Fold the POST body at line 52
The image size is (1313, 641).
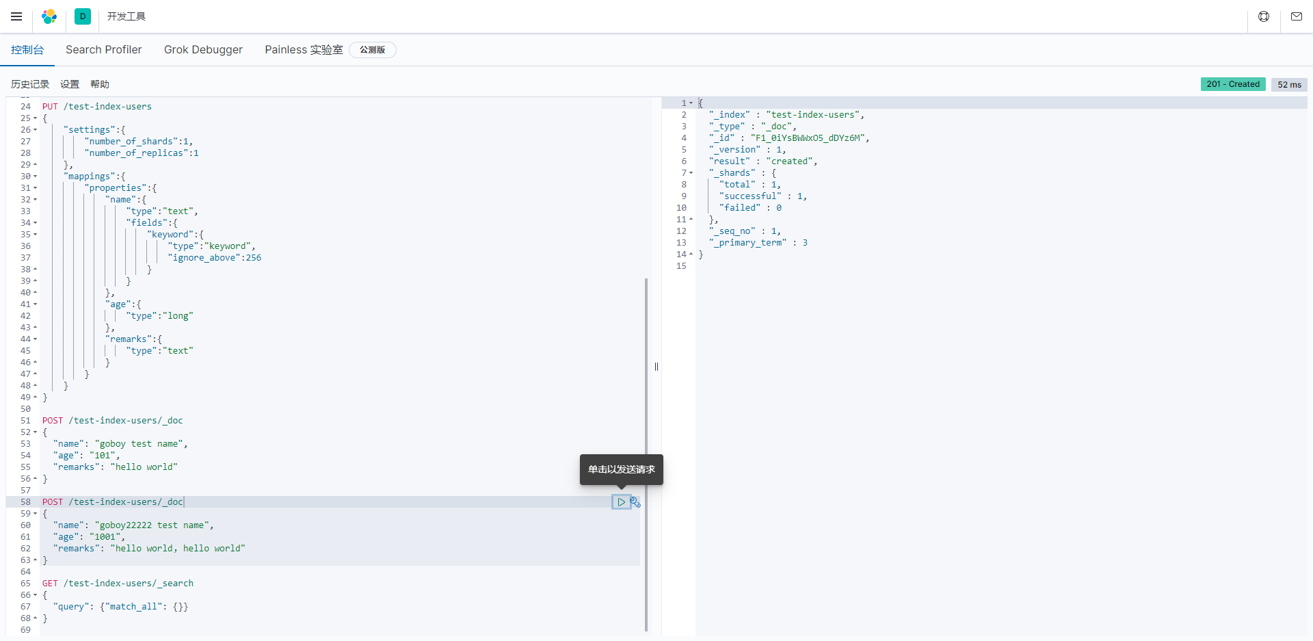[36, 432]
